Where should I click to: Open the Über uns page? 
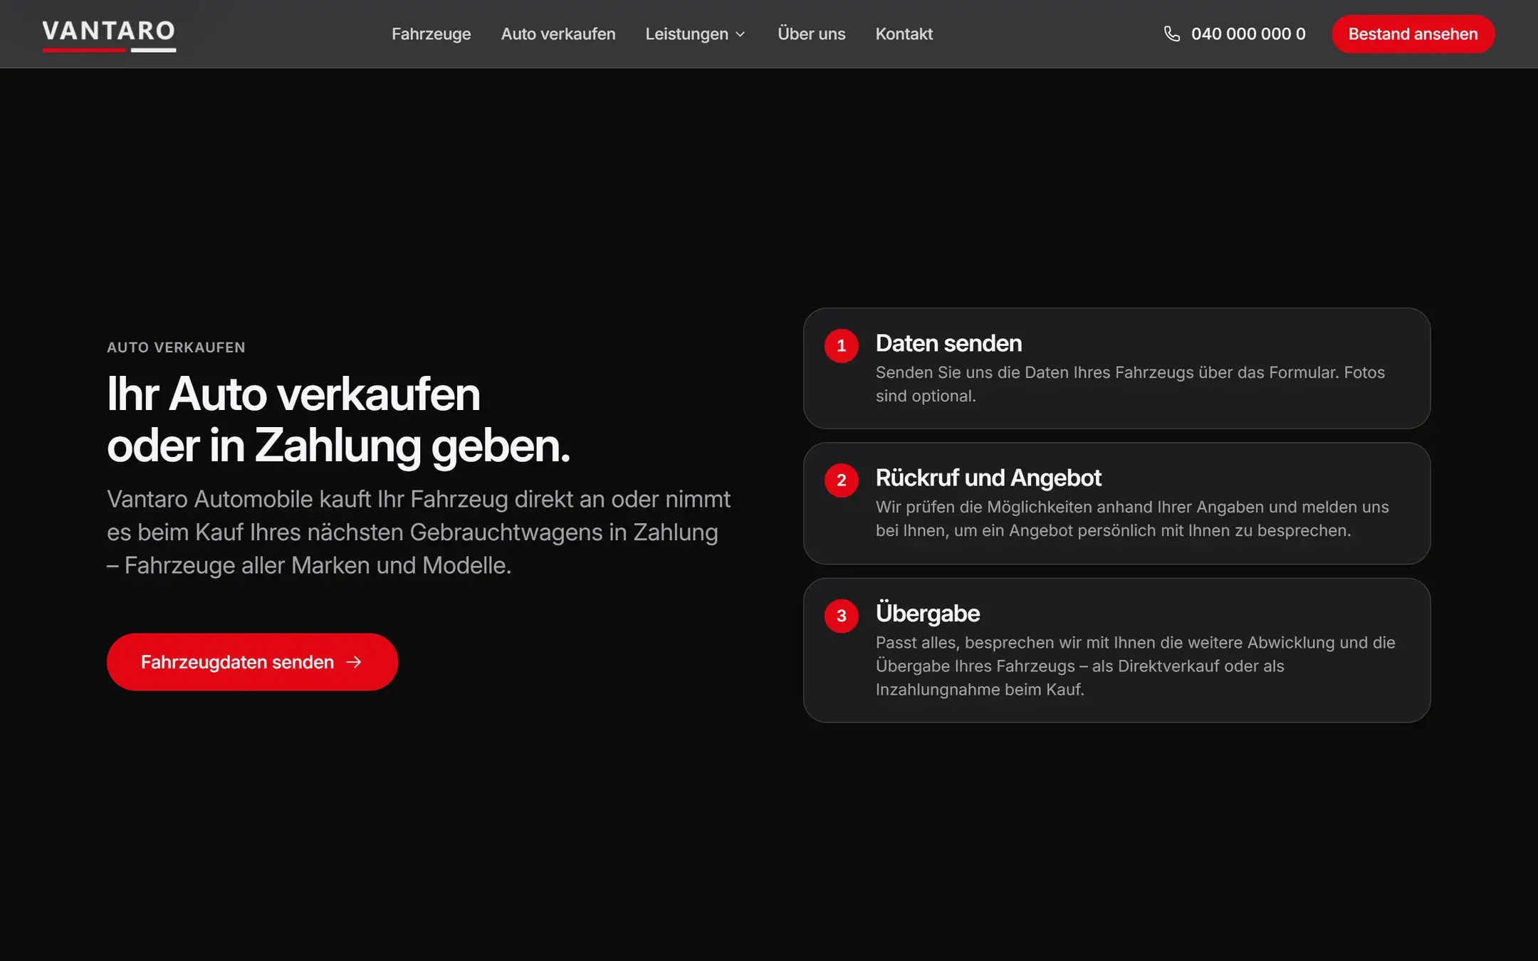811,34
